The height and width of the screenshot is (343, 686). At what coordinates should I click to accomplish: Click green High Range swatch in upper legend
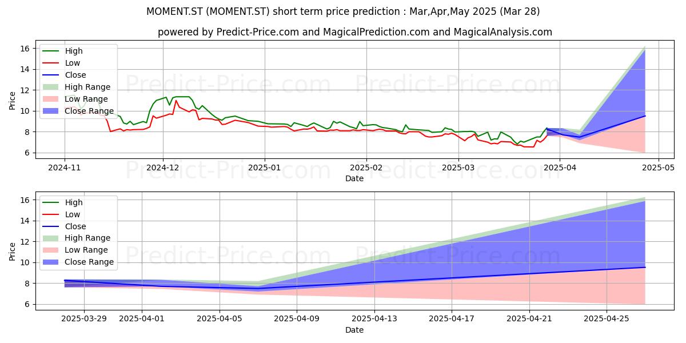[x=51, y=87]
